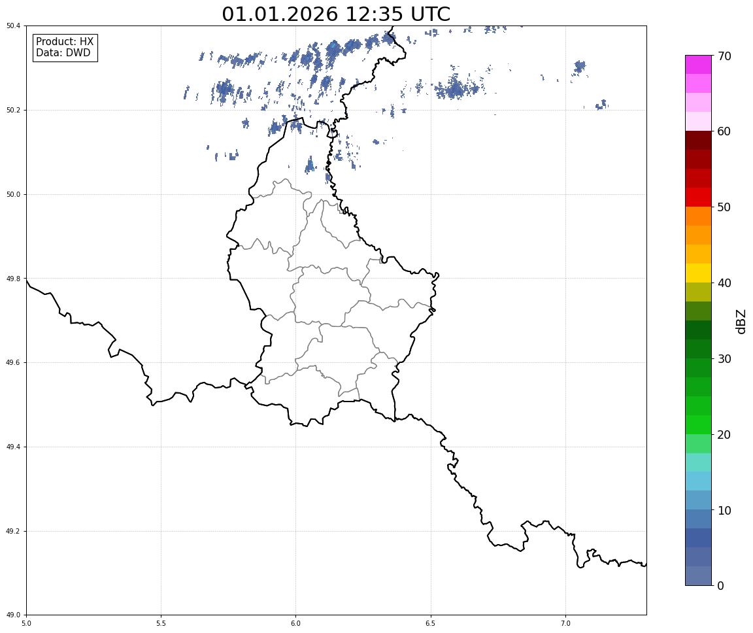Click the dBZ colorbar label
The width and height of the screenshot is (753, 633).
741,321
